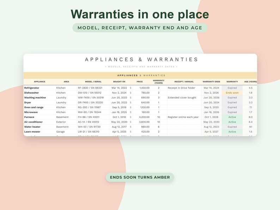This screenshot has height=210, width=280.
Task: Select the 'Appliances & Warranties' sheet title
Action: [141, 59]
